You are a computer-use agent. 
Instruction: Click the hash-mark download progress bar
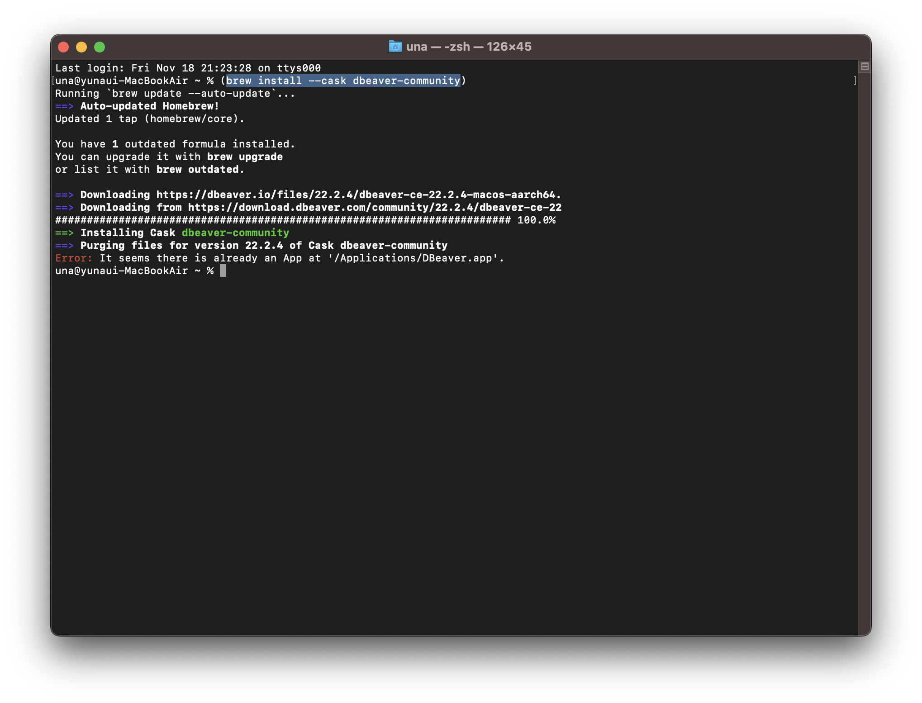pyautogui.click(x=283, y=220)
